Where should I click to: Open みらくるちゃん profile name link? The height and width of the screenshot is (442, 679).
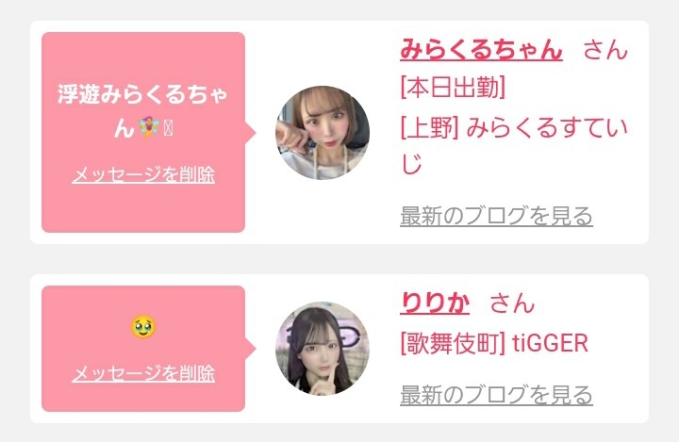pos(481,50)
